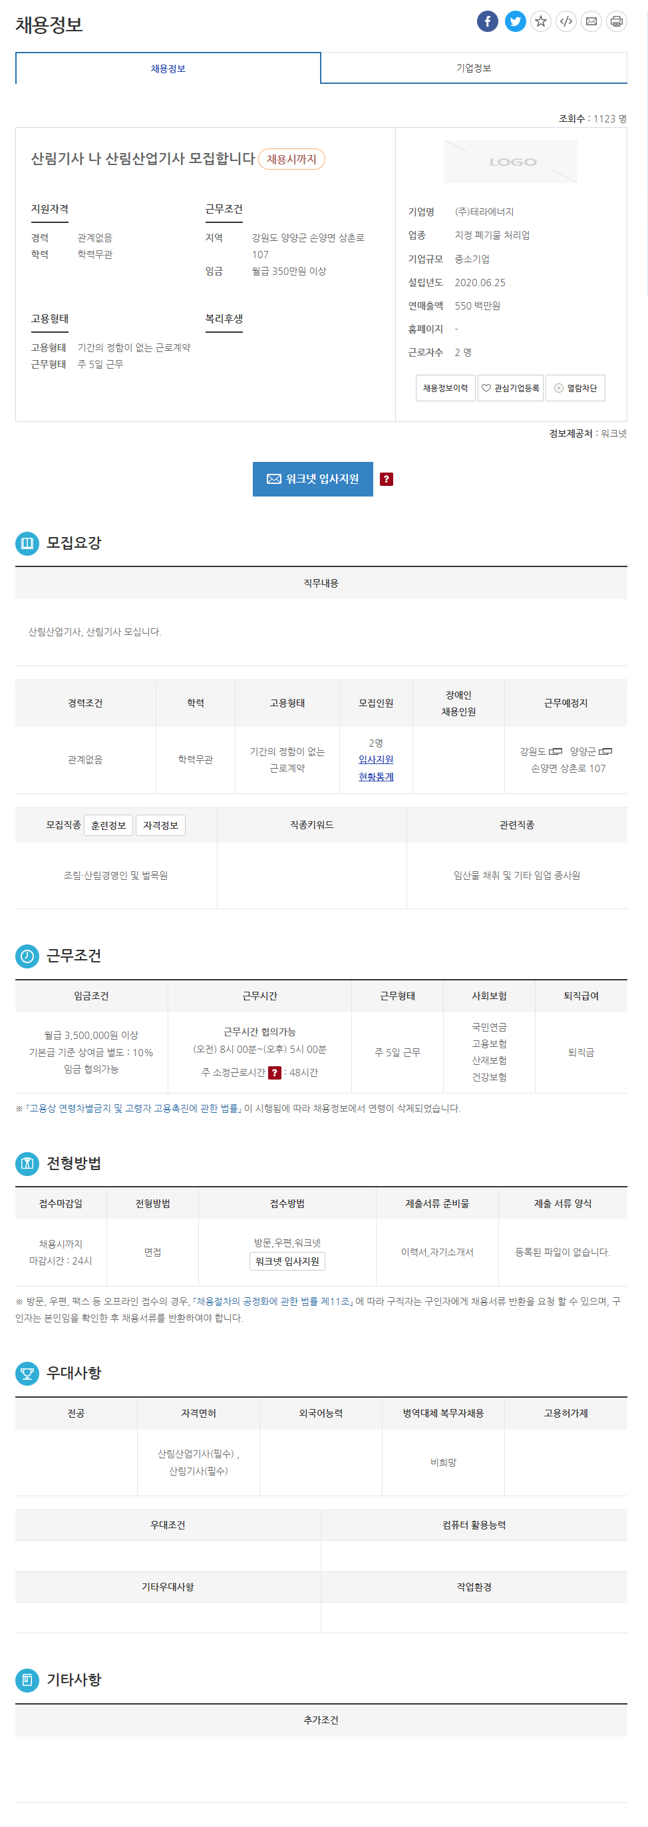The image size is (648, 1827).
Task: Switch to the 기업정보 tab
Action: pyautogui.click(x=474, y=68)
